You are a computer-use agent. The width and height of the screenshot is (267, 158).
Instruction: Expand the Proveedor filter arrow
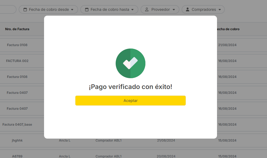click(174, 10)
